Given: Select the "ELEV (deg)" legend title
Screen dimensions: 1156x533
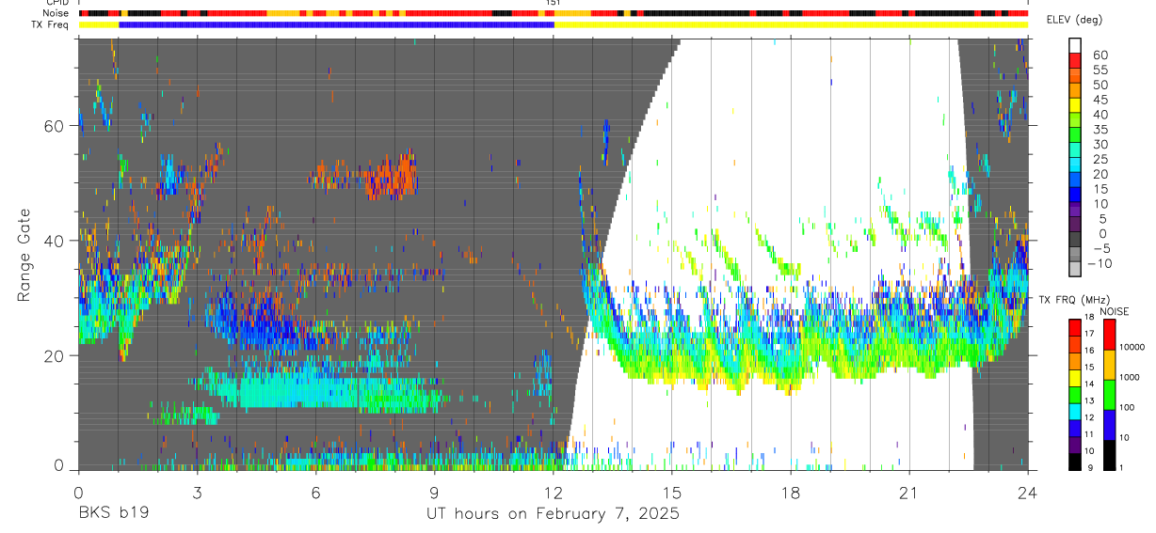Looking at the screenshot, I should pyautogui.click(x=1074, y=19).
